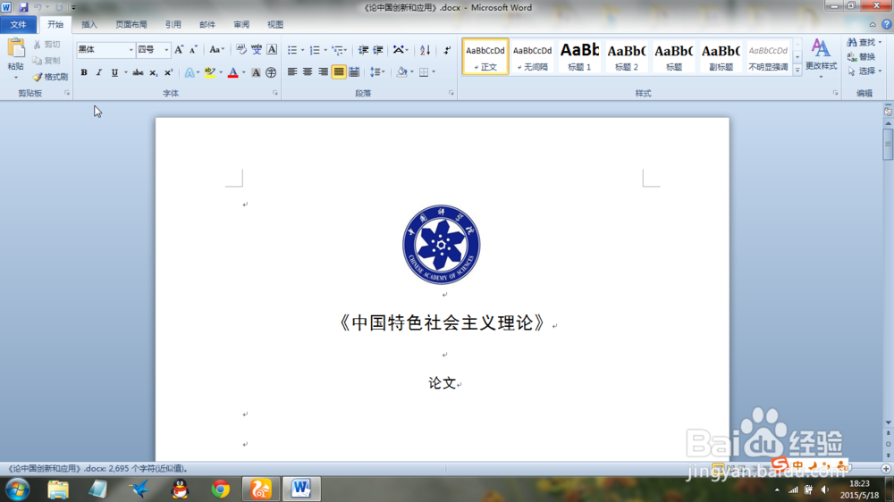
Task: Switch to the References (引用) tab
Action: tap(173, 24)
